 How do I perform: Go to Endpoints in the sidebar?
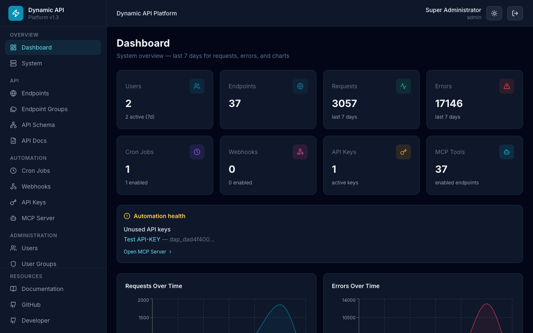tap(53, 93)
